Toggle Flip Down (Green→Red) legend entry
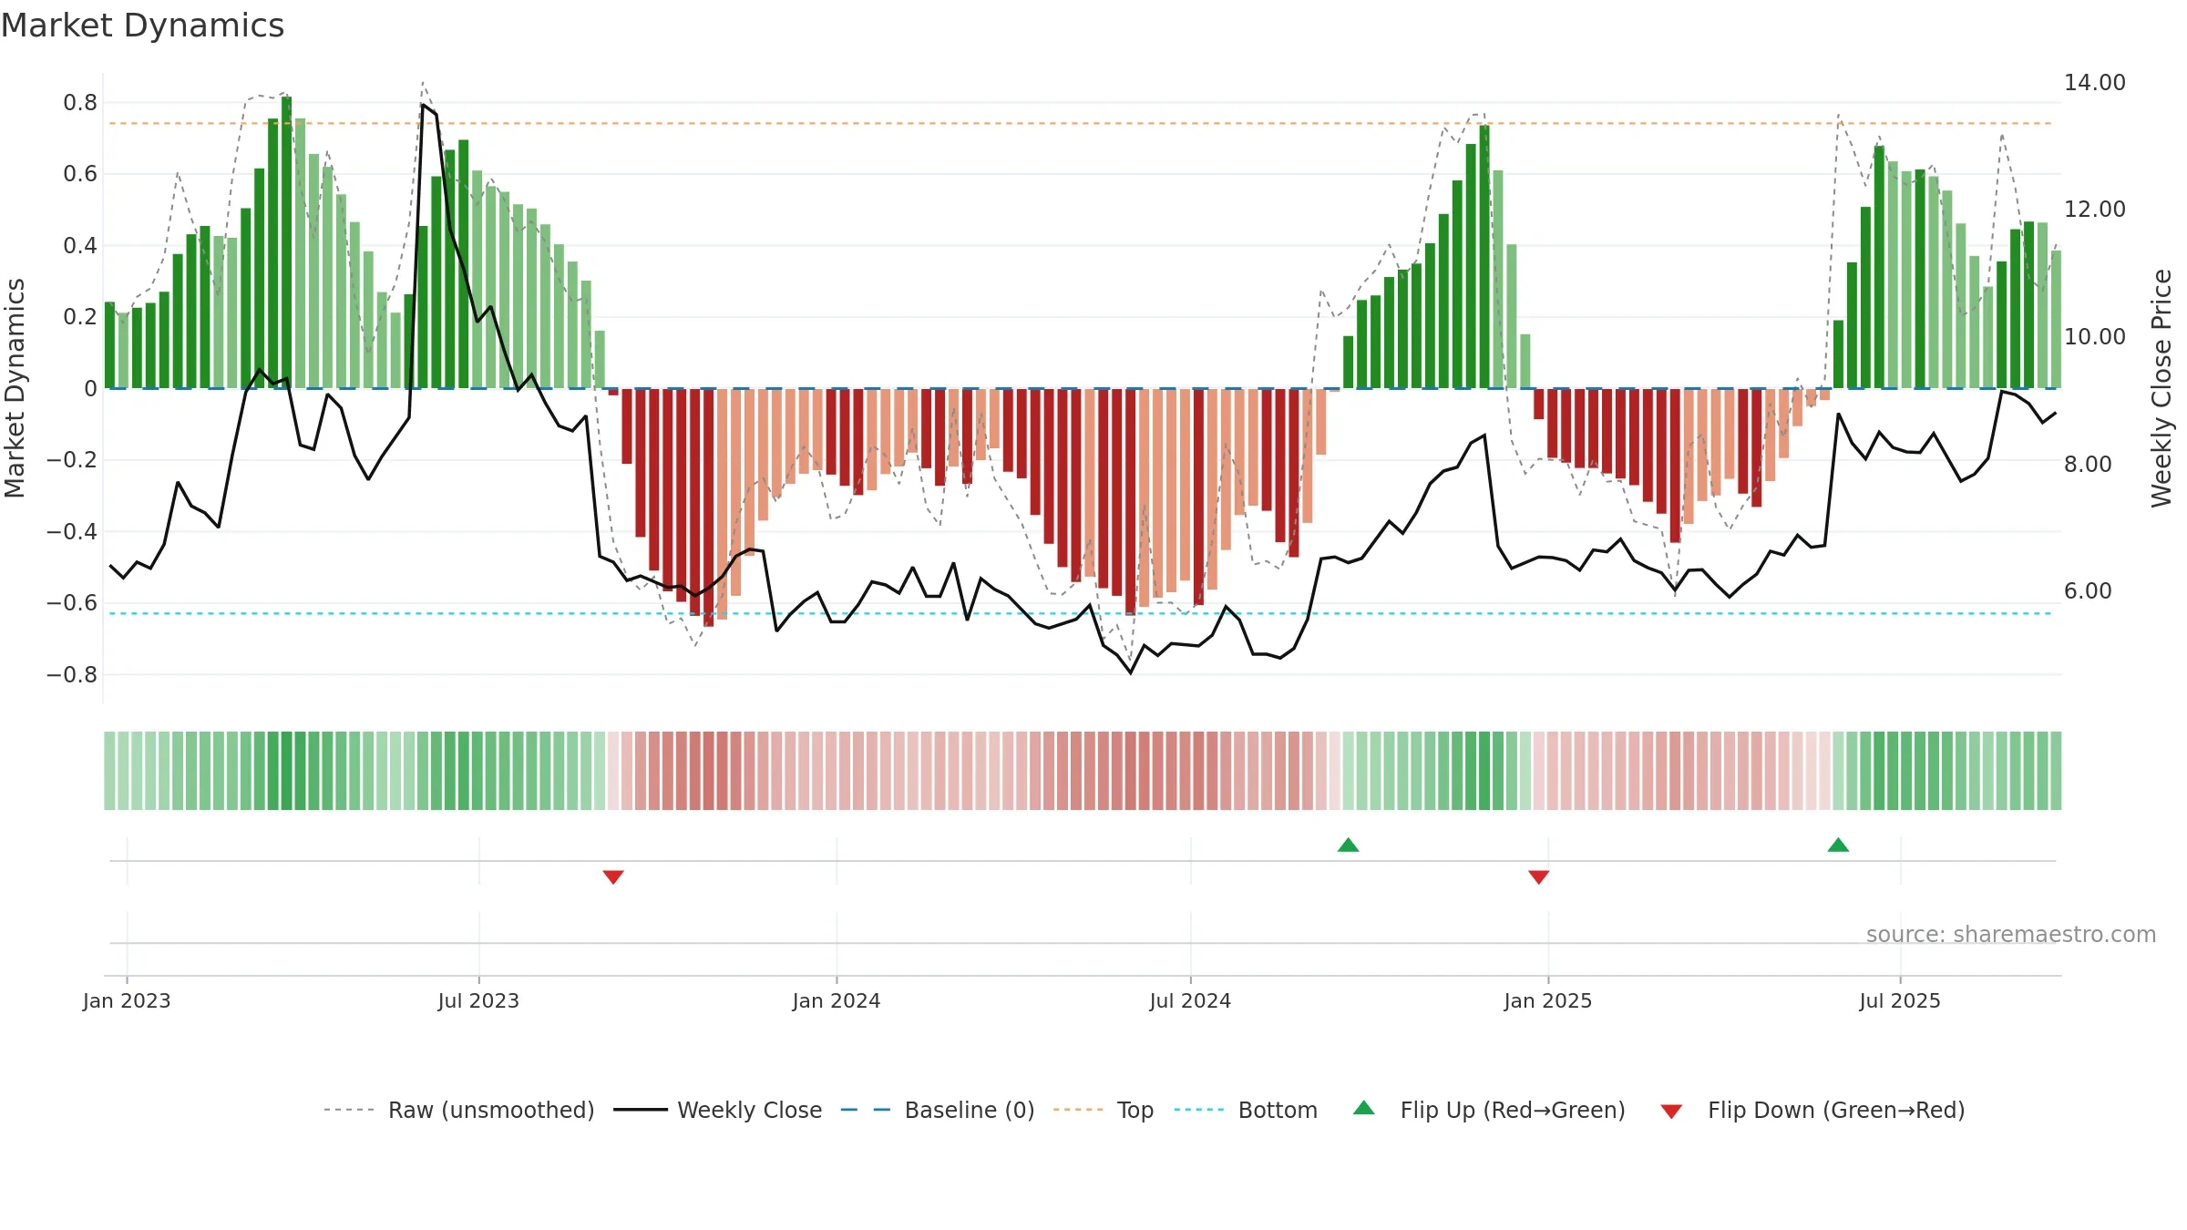 [1812, 1110]
